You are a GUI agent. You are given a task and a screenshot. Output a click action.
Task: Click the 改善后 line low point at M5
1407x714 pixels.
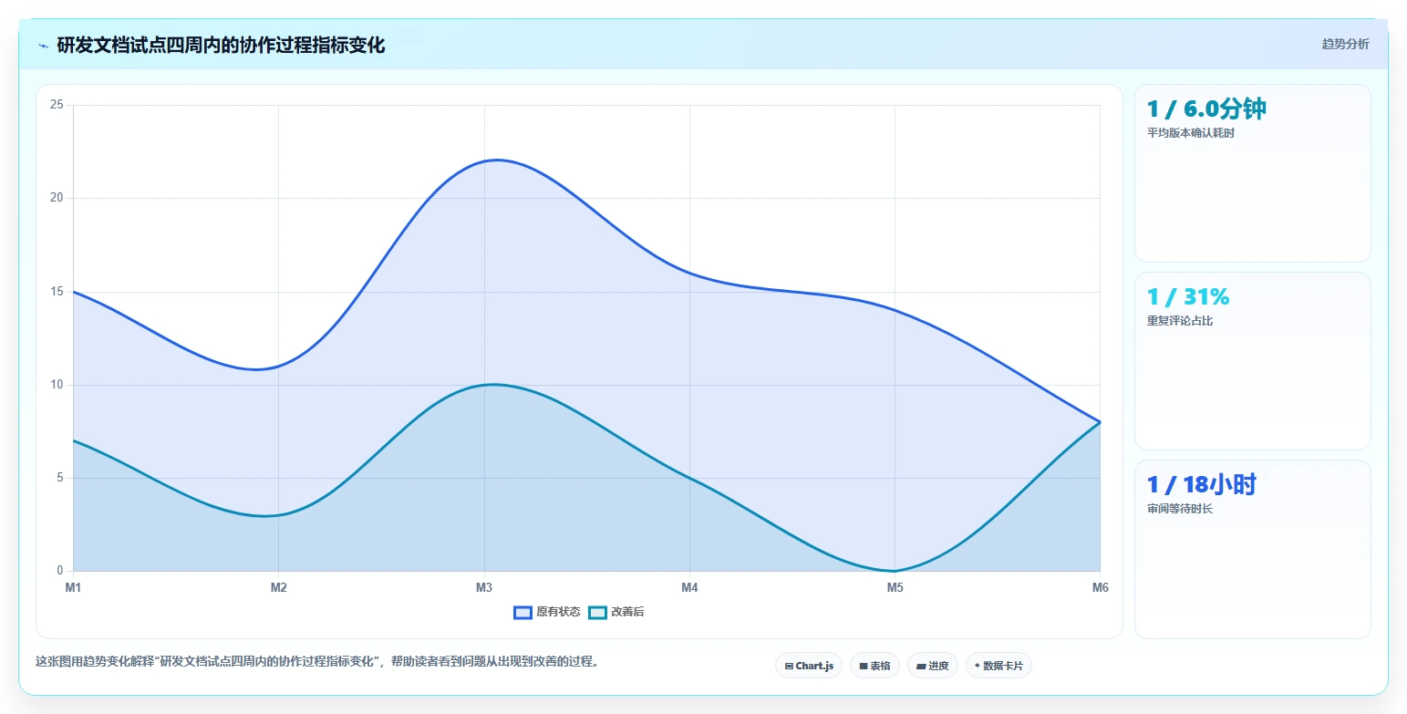(895, 571)
